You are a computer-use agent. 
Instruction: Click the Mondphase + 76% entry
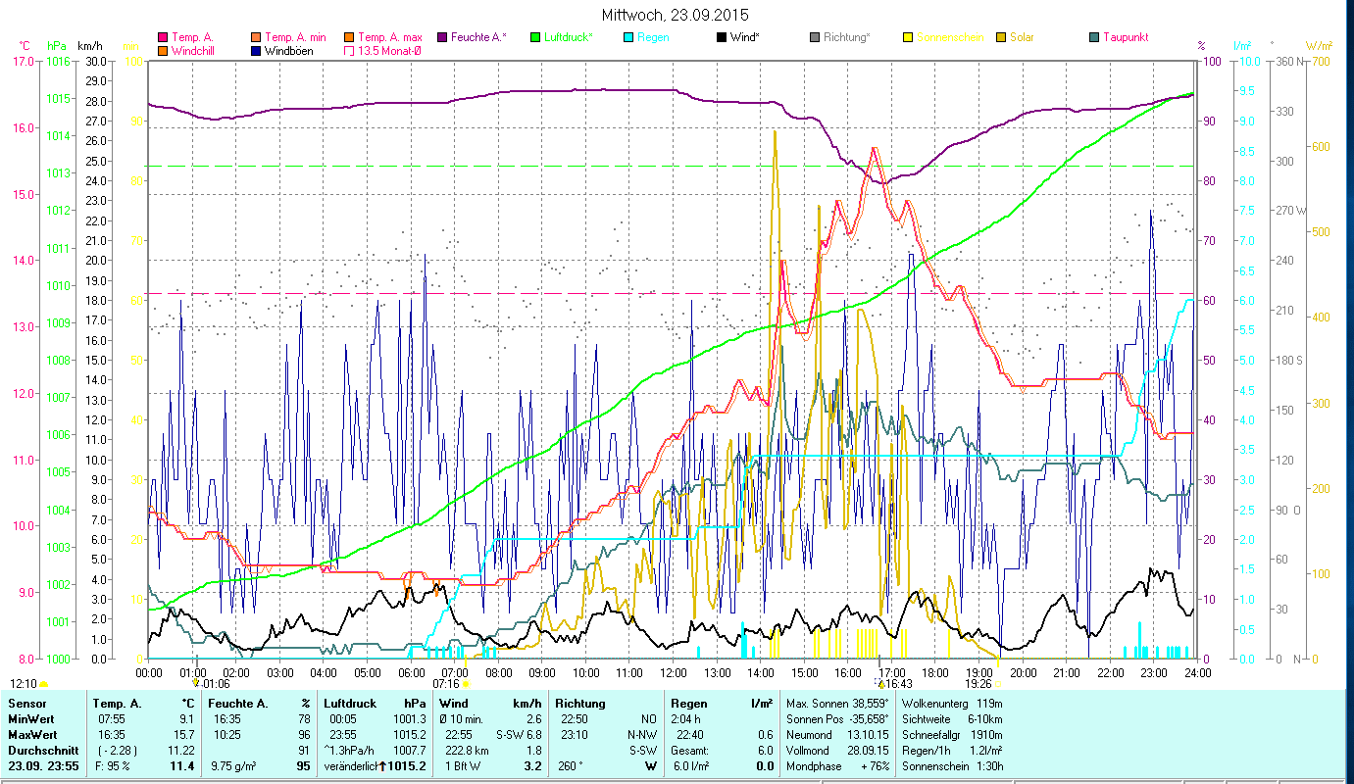(838, 766)
